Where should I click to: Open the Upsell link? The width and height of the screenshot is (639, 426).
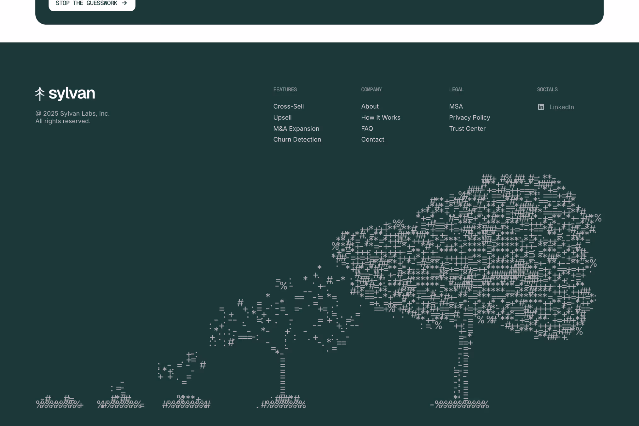[282, 118]
